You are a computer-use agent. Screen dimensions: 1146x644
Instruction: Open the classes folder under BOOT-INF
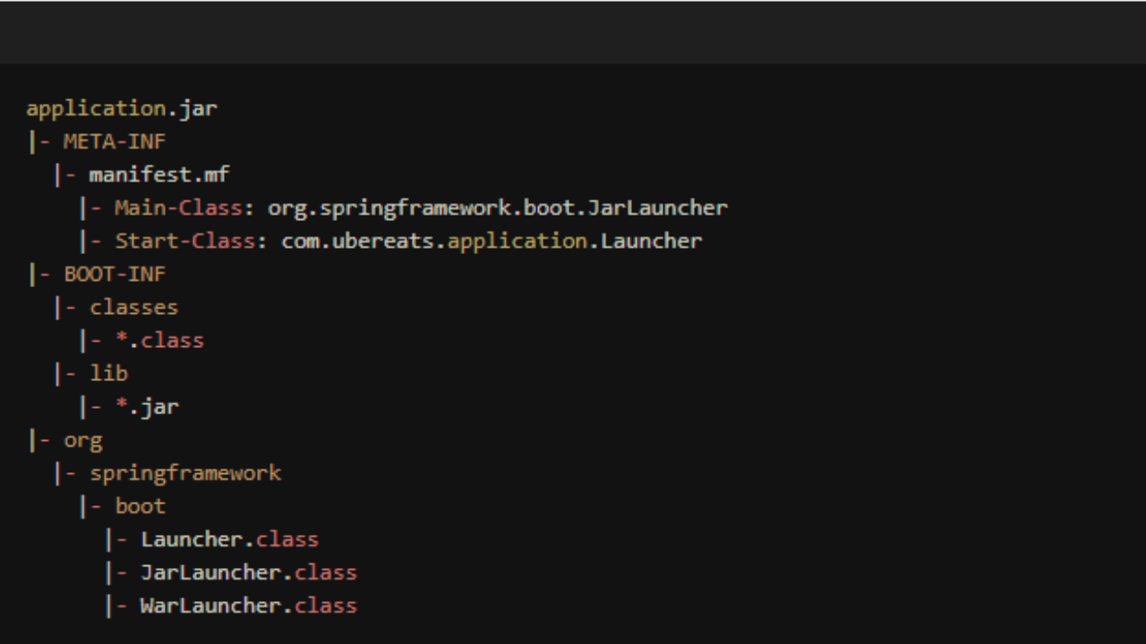[133, 307]
